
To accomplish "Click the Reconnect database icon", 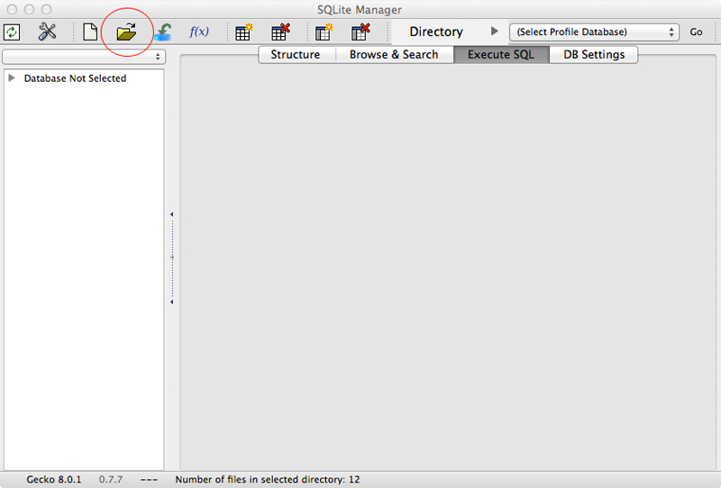I will click(163, 32).
